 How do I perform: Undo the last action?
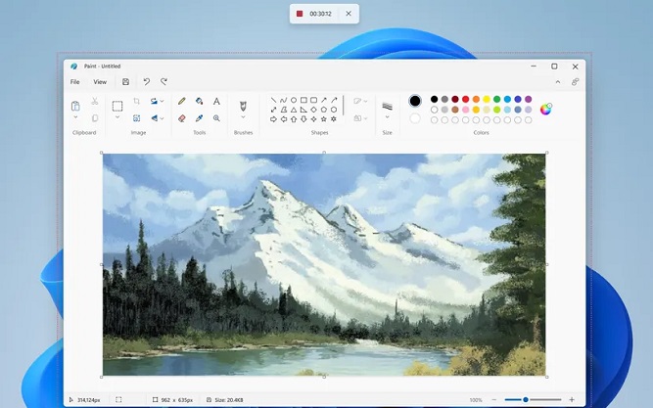pyautogui.click(x=147, y=82)
